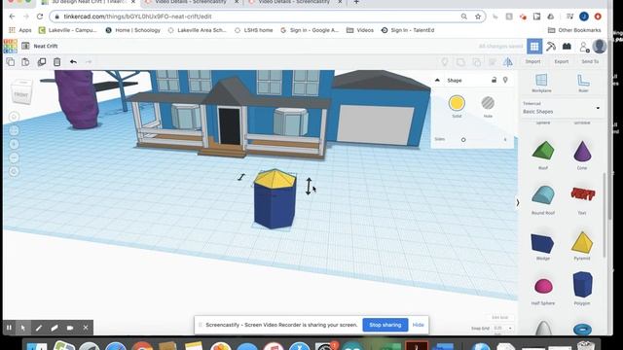The height and width of the screenshot is (350, 623).
Task: Click the Sides slider handle
Action: point(463,140)
